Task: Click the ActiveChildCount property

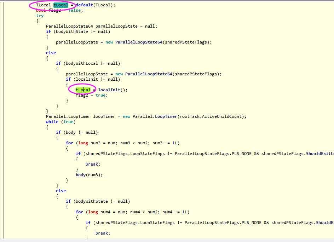Action: pyautogui.click(x=221, y=116)
